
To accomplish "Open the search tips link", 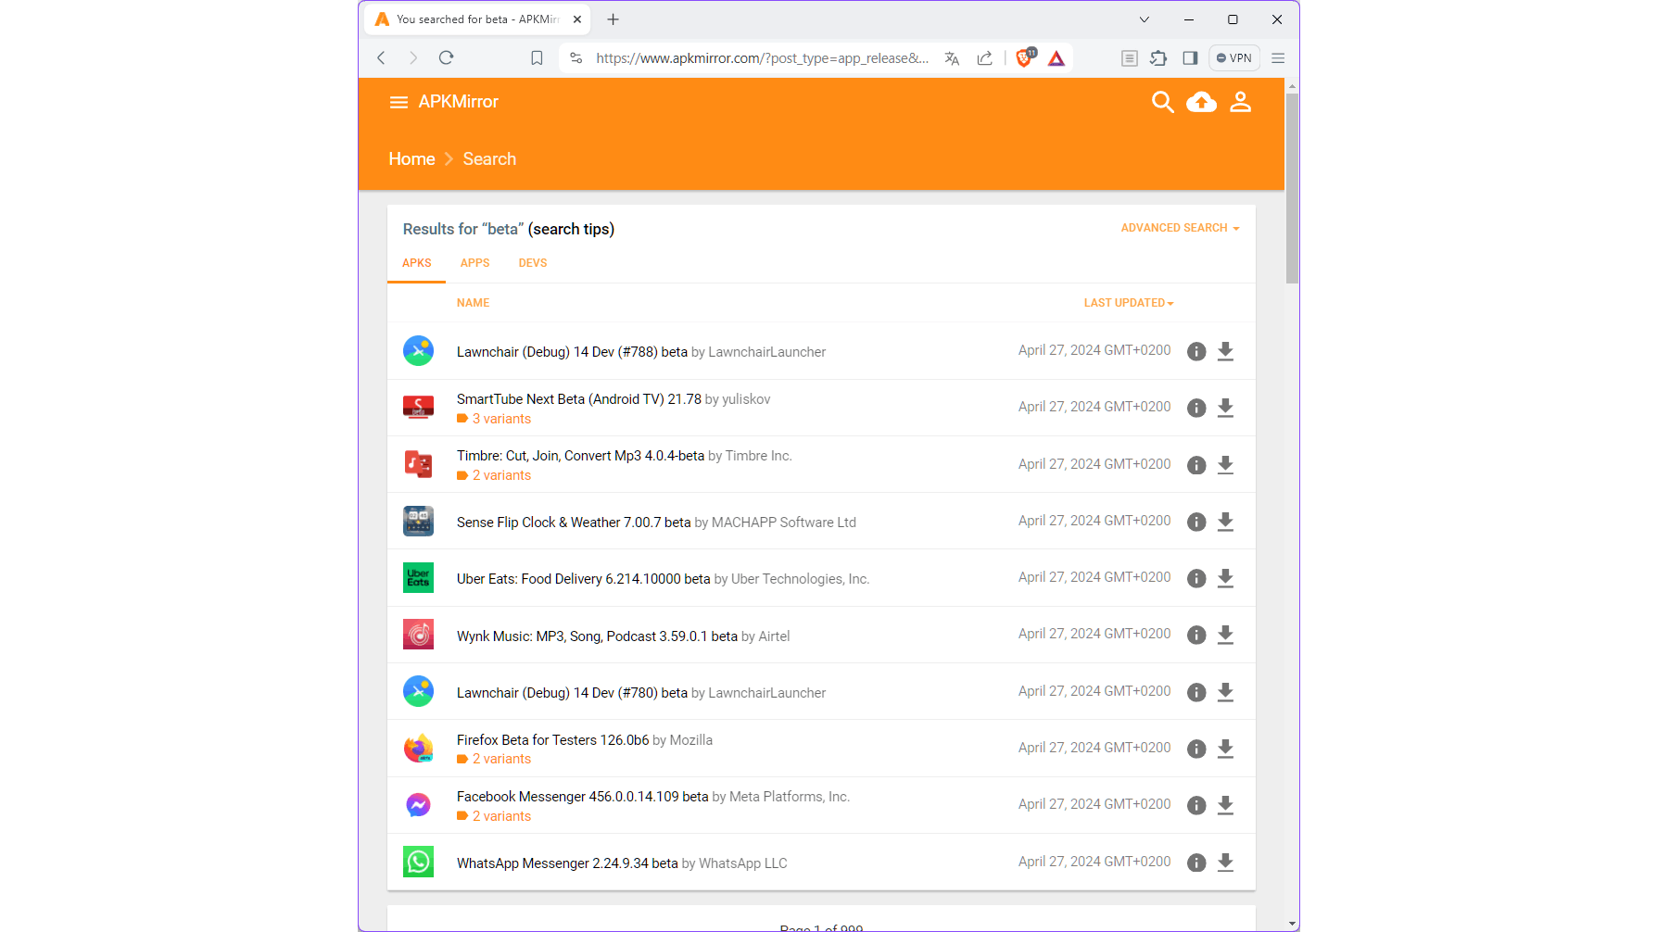I will (571, 229).
